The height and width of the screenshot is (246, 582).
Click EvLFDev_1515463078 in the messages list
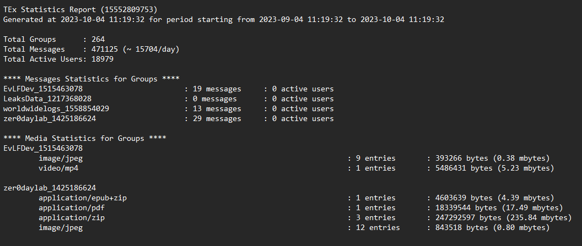[x=43, y=89]
